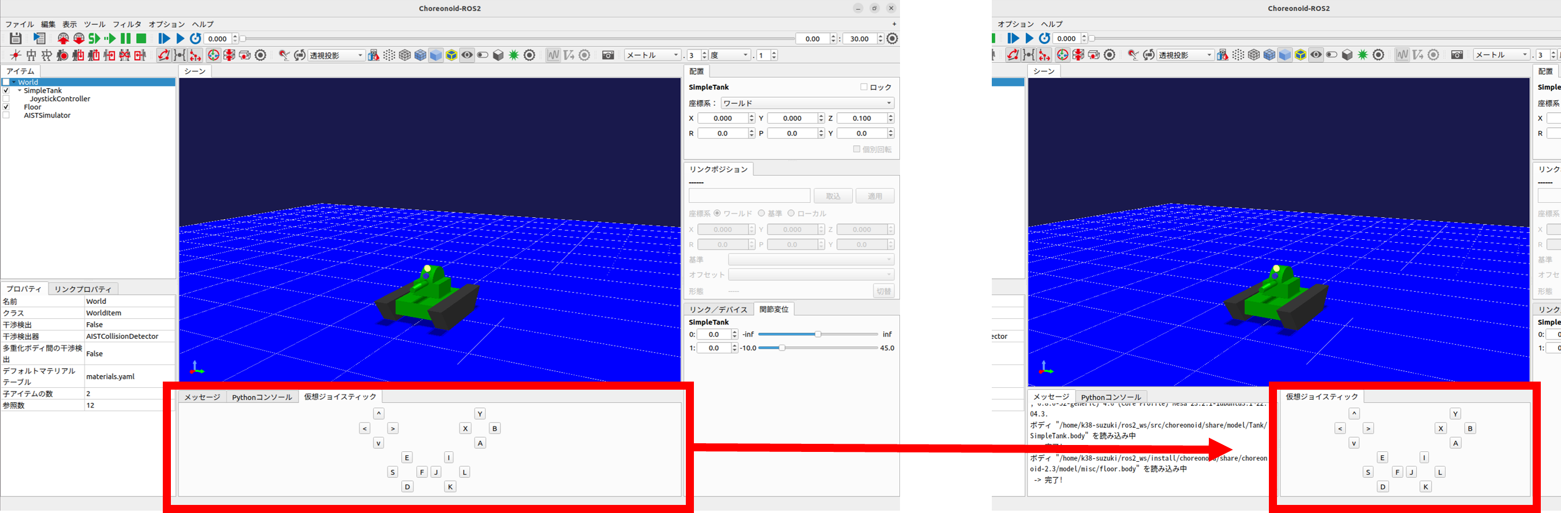Screen dimensions: 1561x513
Task: Click the save project floppy disk icon
Action: click(16, 39)
